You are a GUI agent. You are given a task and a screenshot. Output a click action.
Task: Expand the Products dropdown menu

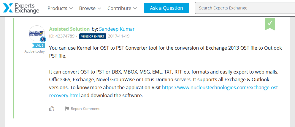[60, 8]
